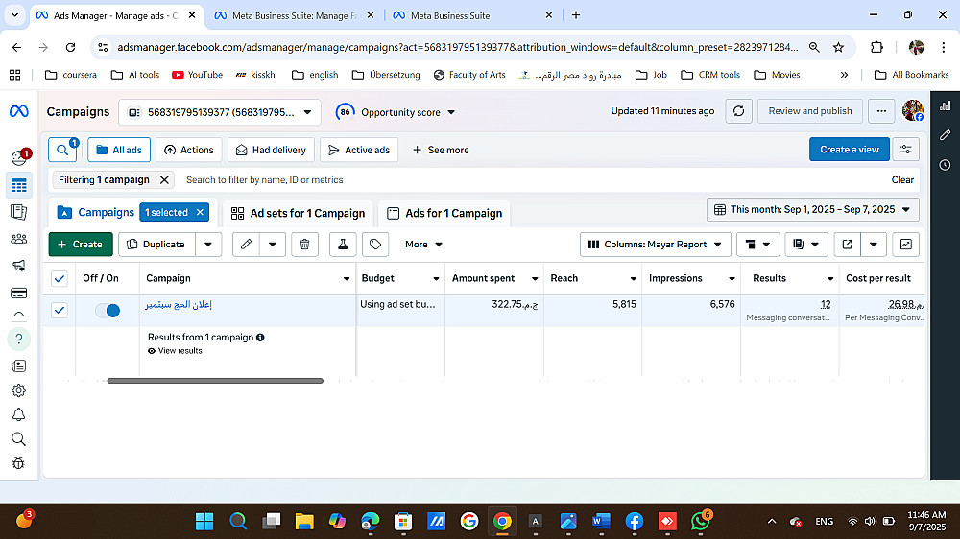Switch to Ads for 1 Campaign tab
This screenshot has width=960, height=539.
[x=444, y=213]
